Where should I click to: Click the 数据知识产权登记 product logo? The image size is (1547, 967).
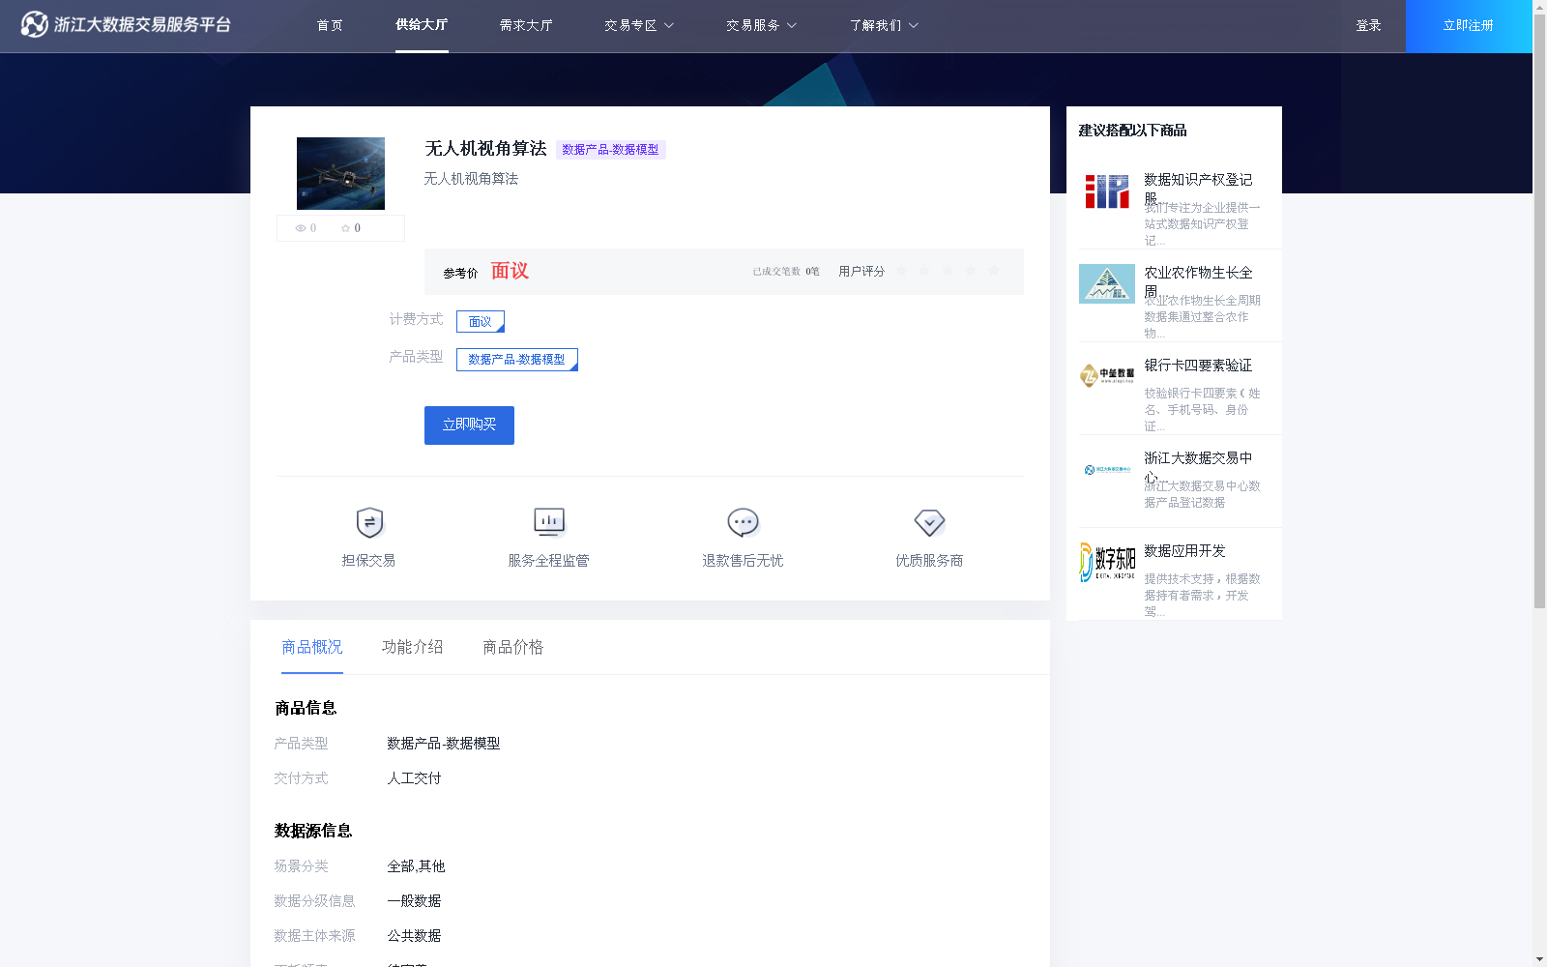(1107, 191)
